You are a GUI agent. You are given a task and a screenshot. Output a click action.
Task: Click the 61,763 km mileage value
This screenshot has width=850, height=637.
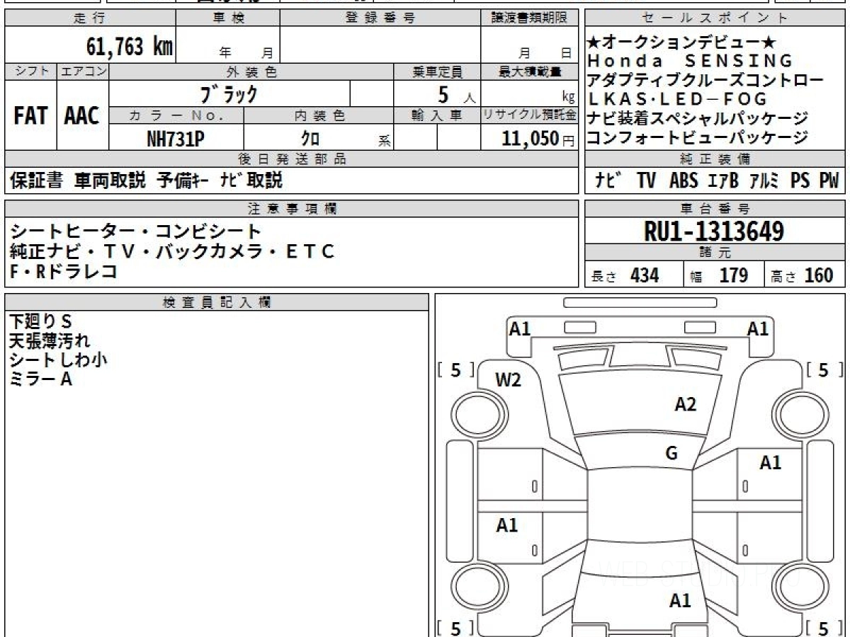pyautogui.click(x=129, y=47)
